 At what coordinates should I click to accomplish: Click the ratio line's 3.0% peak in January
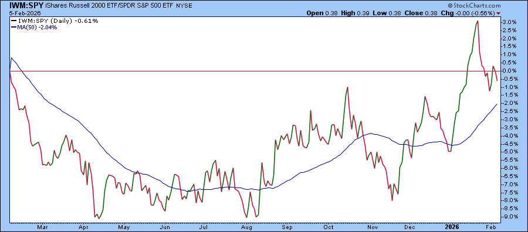coord(478,21)
